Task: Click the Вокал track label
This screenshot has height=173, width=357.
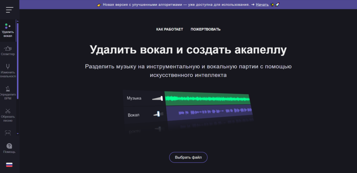Action: [x=134, y=115]
